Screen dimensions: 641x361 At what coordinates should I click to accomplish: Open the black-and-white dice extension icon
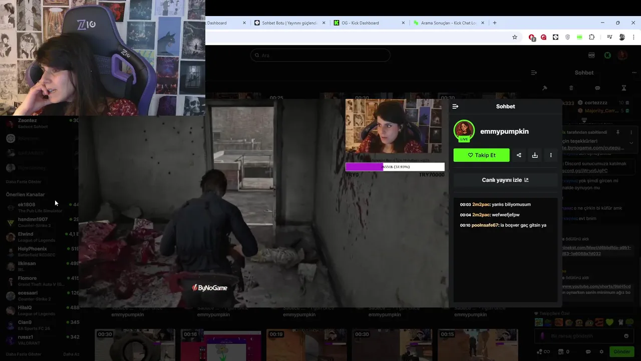tap(555, 37)
